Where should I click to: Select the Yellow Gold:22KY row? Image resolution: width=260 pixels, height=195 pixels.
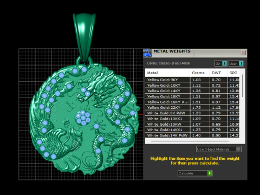192,108
